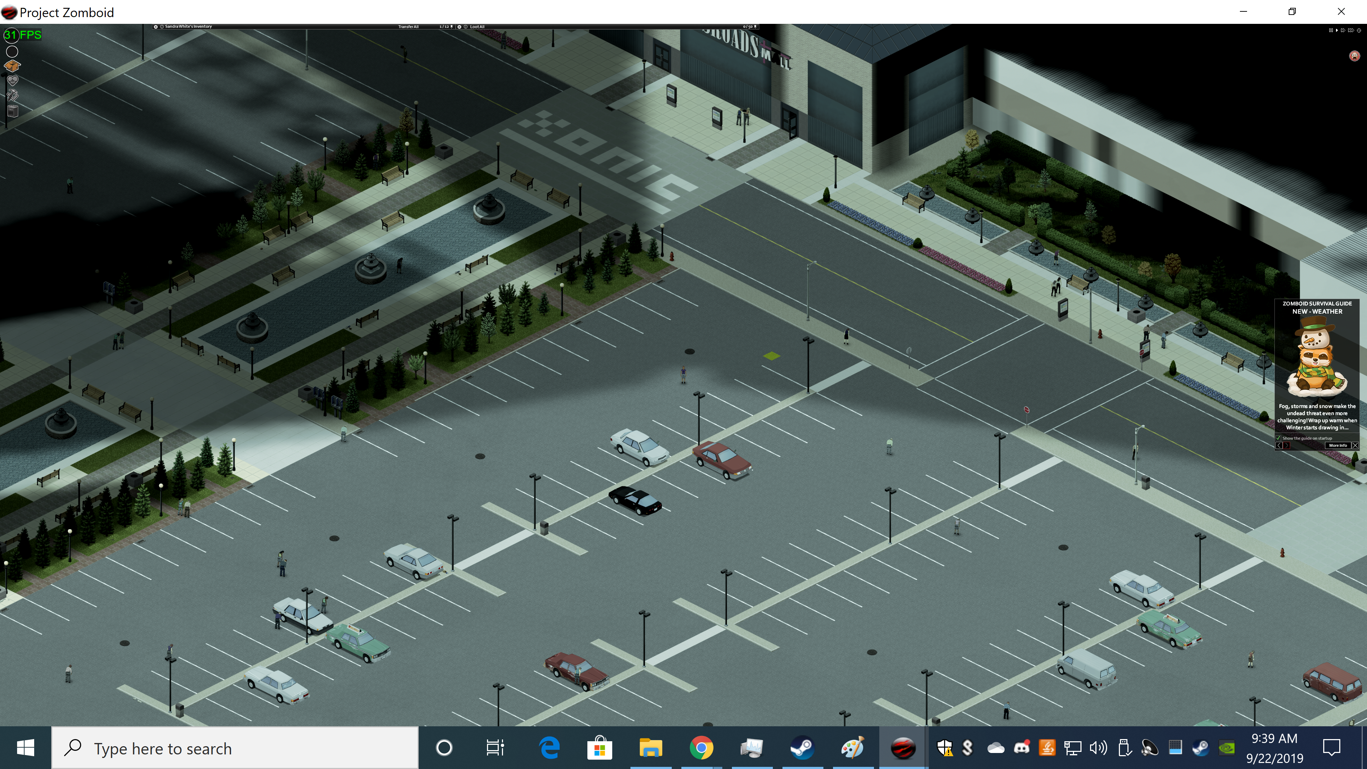This screenshot has height=769, width=1367.
Task: Open the 9:39 AM clock and calendar
Action: pos(1275,748)
